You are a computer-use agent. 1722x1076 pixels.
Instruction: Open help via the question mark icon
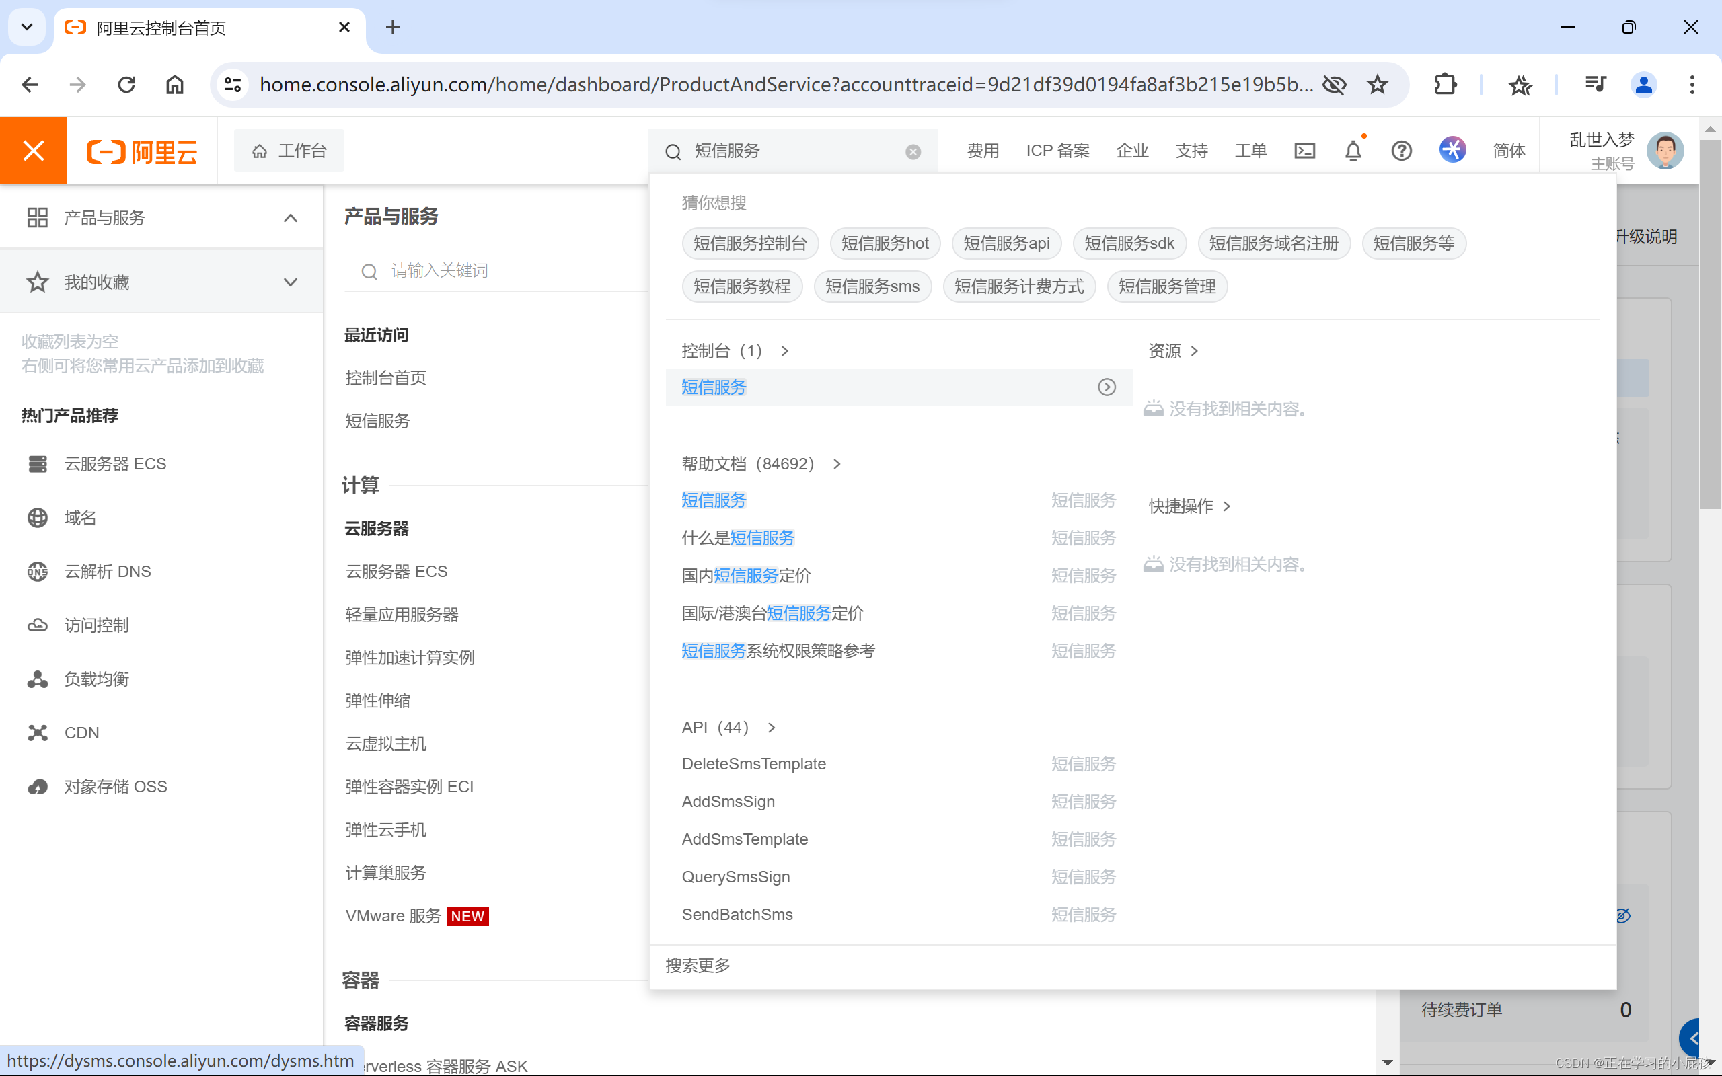click(1401, 150)
